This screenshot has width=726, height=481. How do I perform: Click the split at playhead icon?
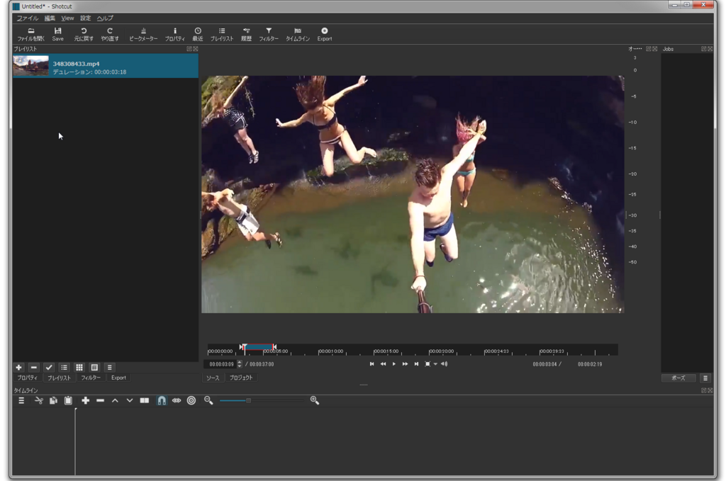pyautogui.click(x=144, y=400)
